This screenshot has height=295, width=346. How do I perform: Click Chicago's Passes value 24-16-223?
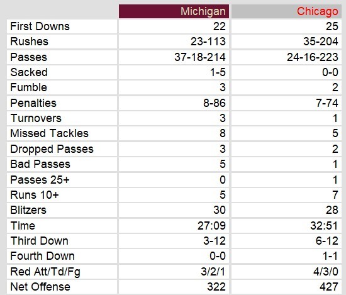(x=313, y=57)
